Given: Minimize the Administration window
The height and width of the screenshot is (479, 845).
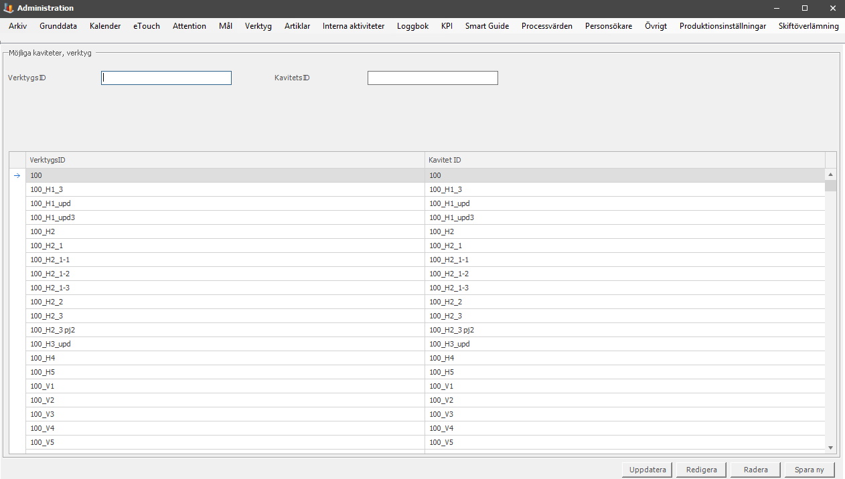Looking at the screenshot, I should coord(777,8).
